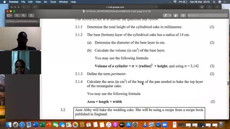Screen dimensions: 230x129
Task: Open PowerPoint from the dock
Action: [x=49, y=125]
